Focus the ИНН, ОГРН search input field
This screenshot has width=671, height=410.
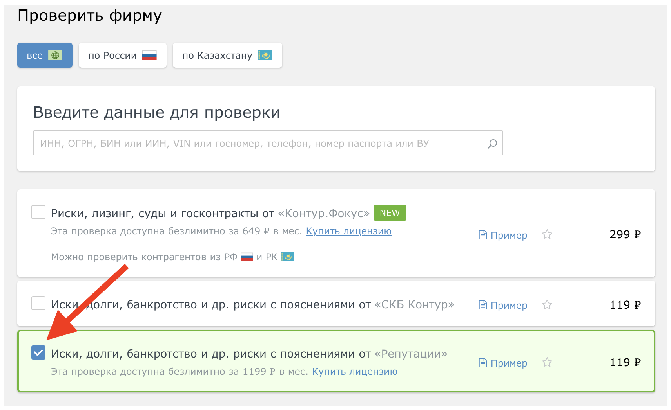coord(268,143)
